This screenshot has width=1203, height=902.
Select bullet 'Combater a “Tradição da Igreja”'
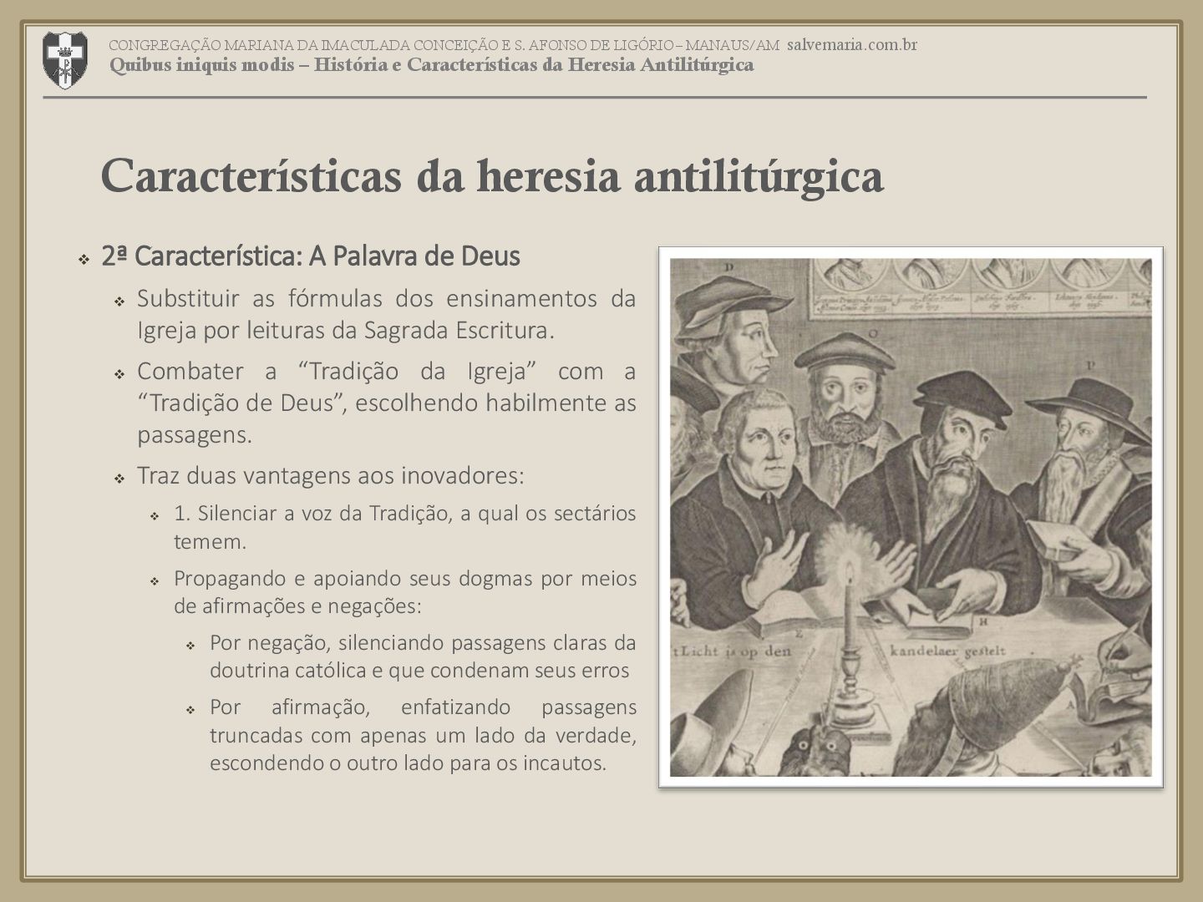point(386,403)
